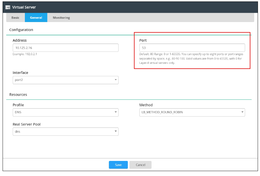Click the Address input field

pos(65,48)
